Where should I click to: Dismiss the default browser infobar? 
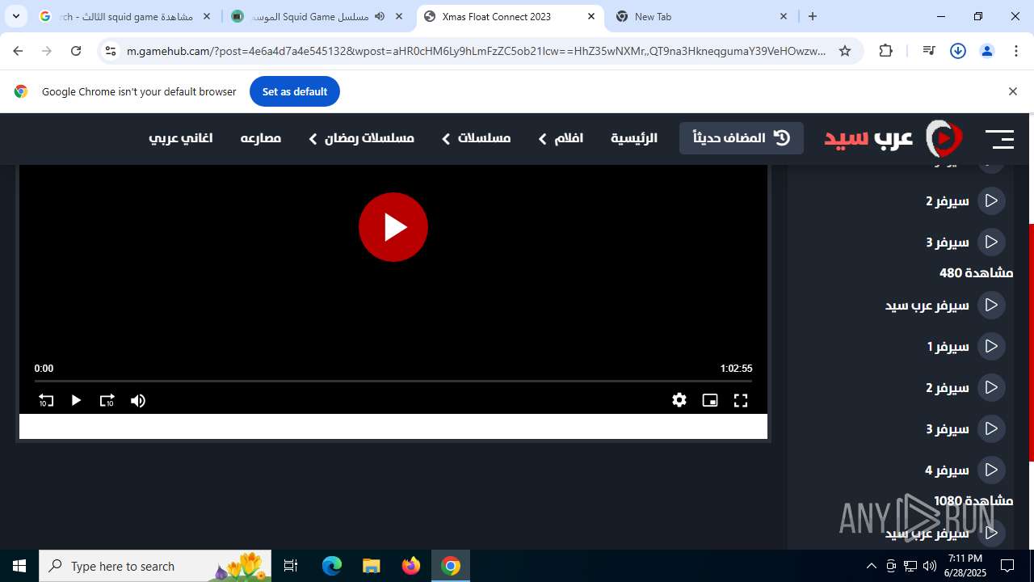pos(1012,91)
